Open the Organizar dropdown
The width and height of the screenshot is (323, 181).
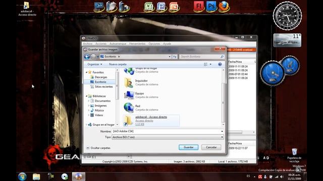point(94,64)
